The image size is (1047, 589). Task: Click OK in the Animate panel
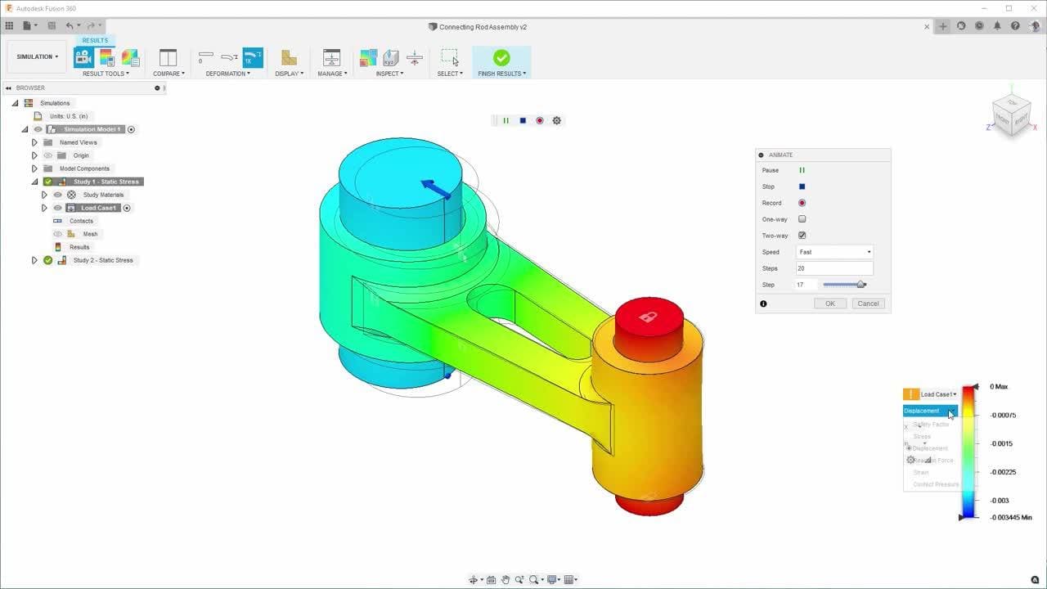(x=830, y=303)
